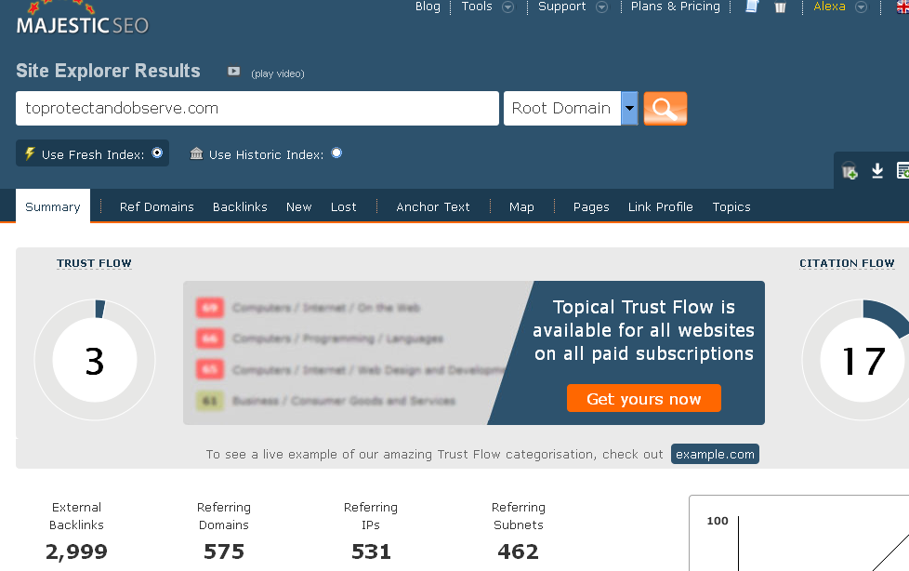Viewport: 909px width, 571px height.
Task: Open the Map tab
Action: point(521,207)
